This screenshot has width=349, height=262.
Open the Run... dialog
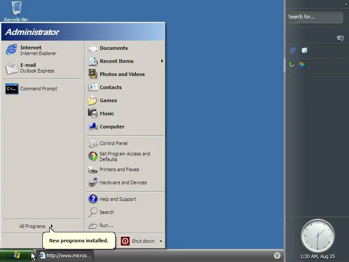pos(126,225)
